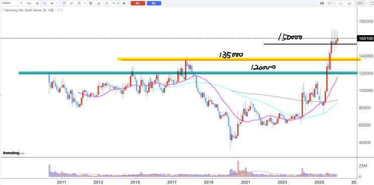Toggle fullscreen mode icon

click(372, 3)
